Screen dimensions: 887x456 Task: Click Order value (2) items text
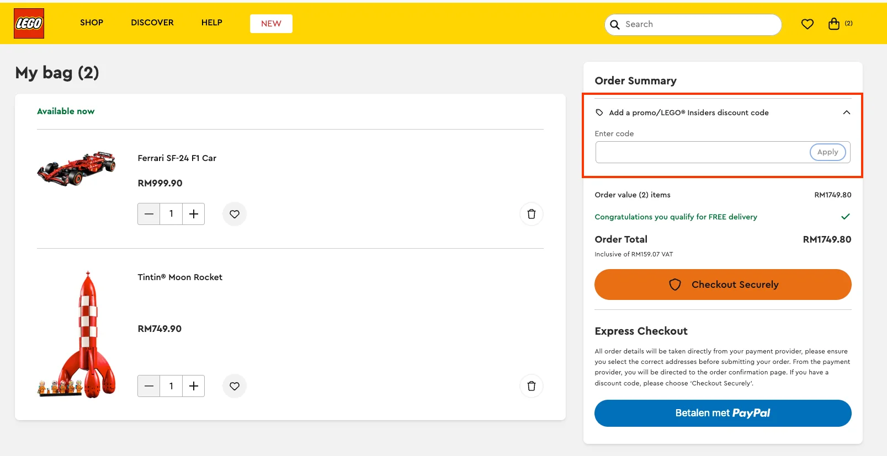point(633,195)
